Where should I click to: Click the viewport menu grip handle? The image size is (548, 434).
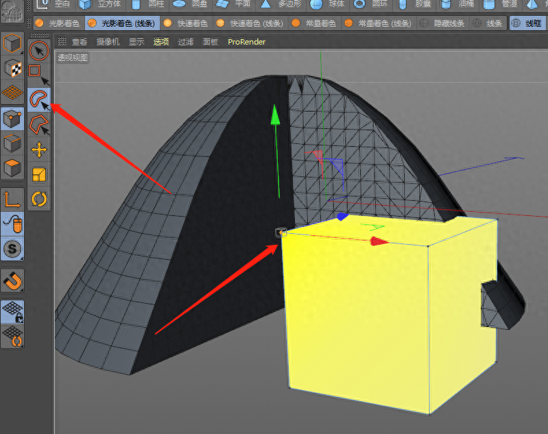[x=62, y=42]
